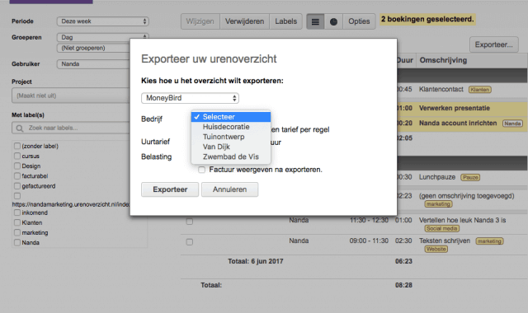Open the '(Niet groeperen)' dropdown

point(93,48)
